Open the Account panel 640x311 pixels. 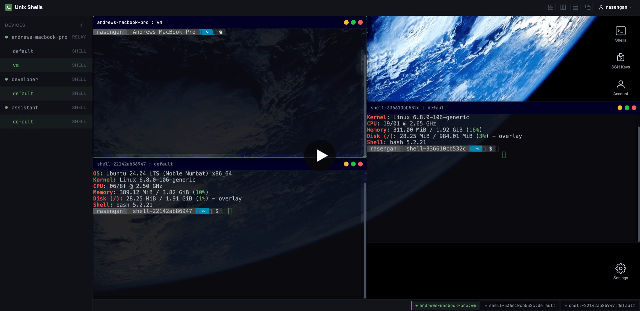(x=620, y=88)
